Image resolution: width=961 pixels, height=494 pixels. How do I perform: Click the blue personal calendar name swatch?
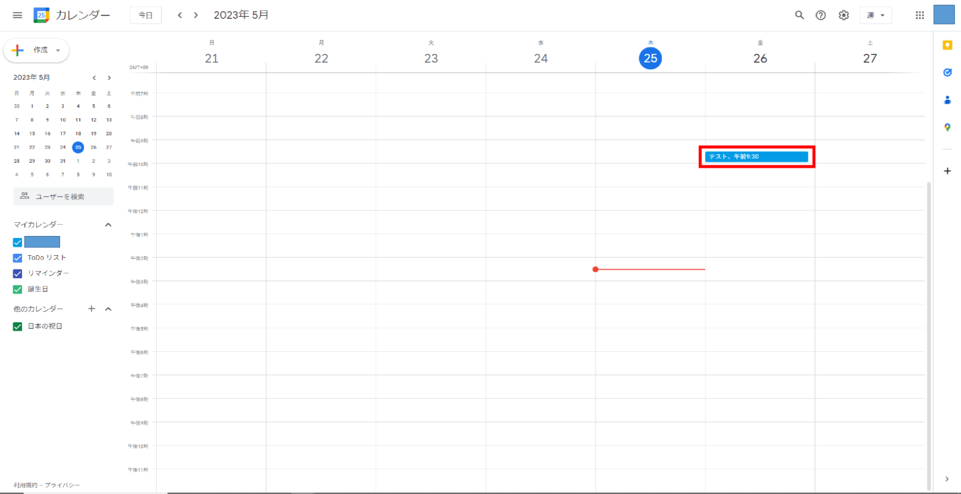(x=42, y=242)
